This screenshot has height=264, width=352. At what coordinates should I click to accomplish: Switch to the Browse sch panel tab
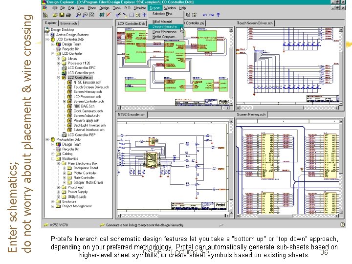coord(69,23)
